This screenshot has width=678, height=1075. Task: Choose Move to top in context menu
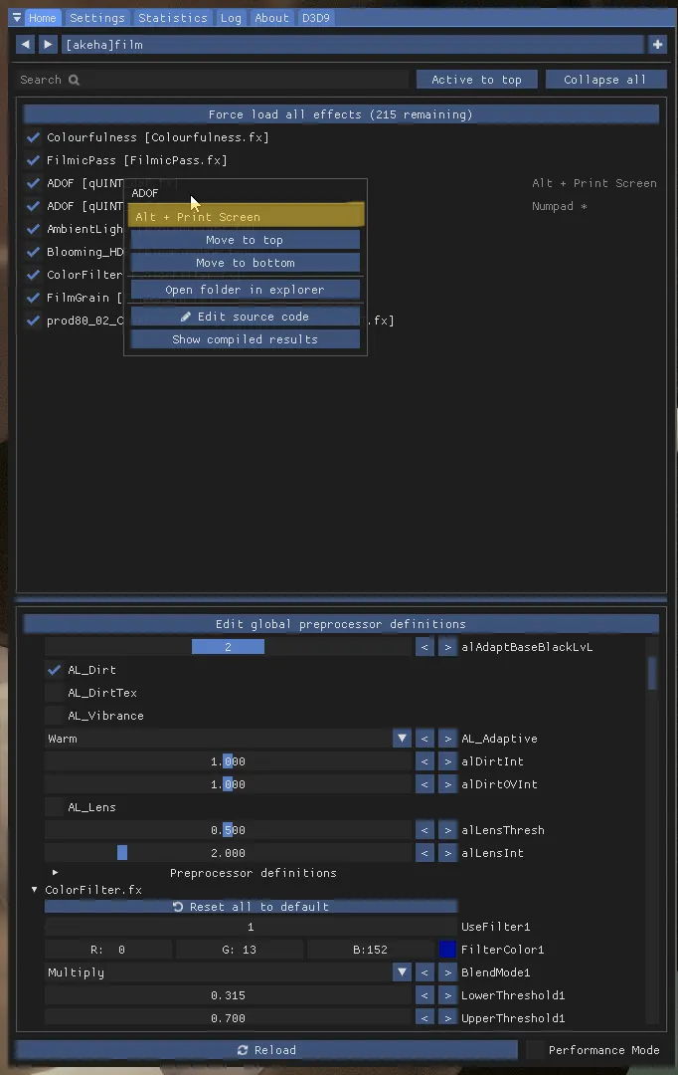pyautogui.click(x=245, y=240)
